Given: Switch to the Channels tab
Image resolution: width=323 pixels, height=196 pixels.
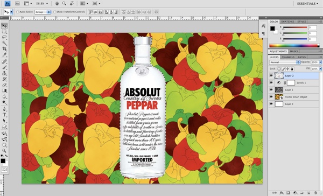Looking at the screenshot, I should point(288,57).
